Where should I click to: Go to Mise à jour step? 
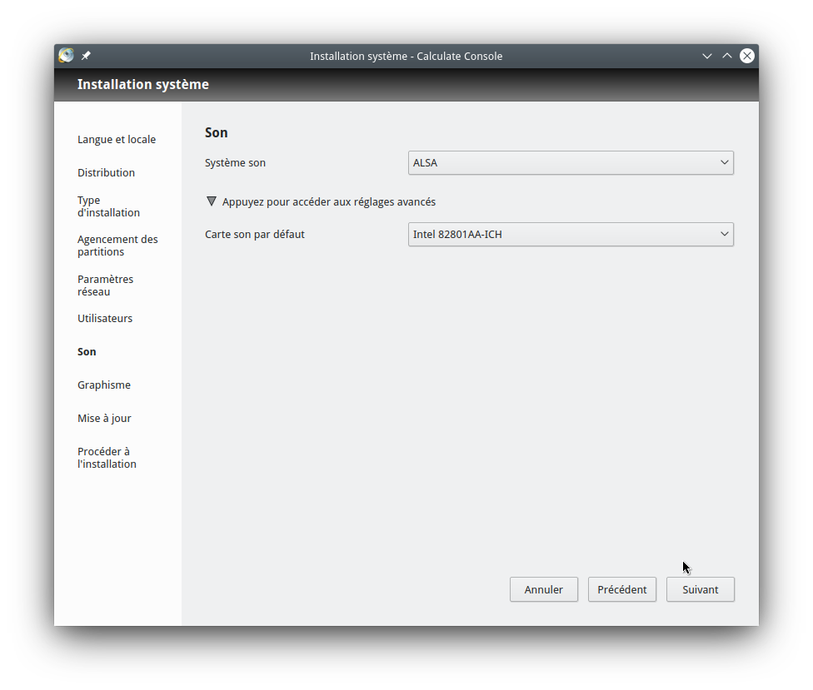pyautogui.click(x=104, y=419)
